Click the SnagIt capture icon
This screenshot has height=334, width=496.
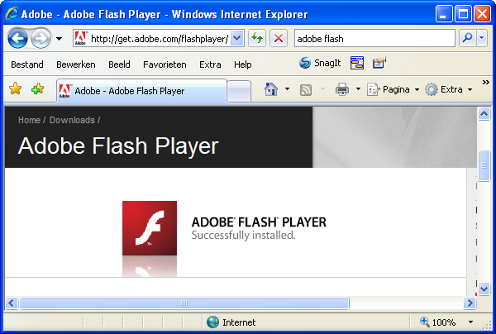[306, 63]
